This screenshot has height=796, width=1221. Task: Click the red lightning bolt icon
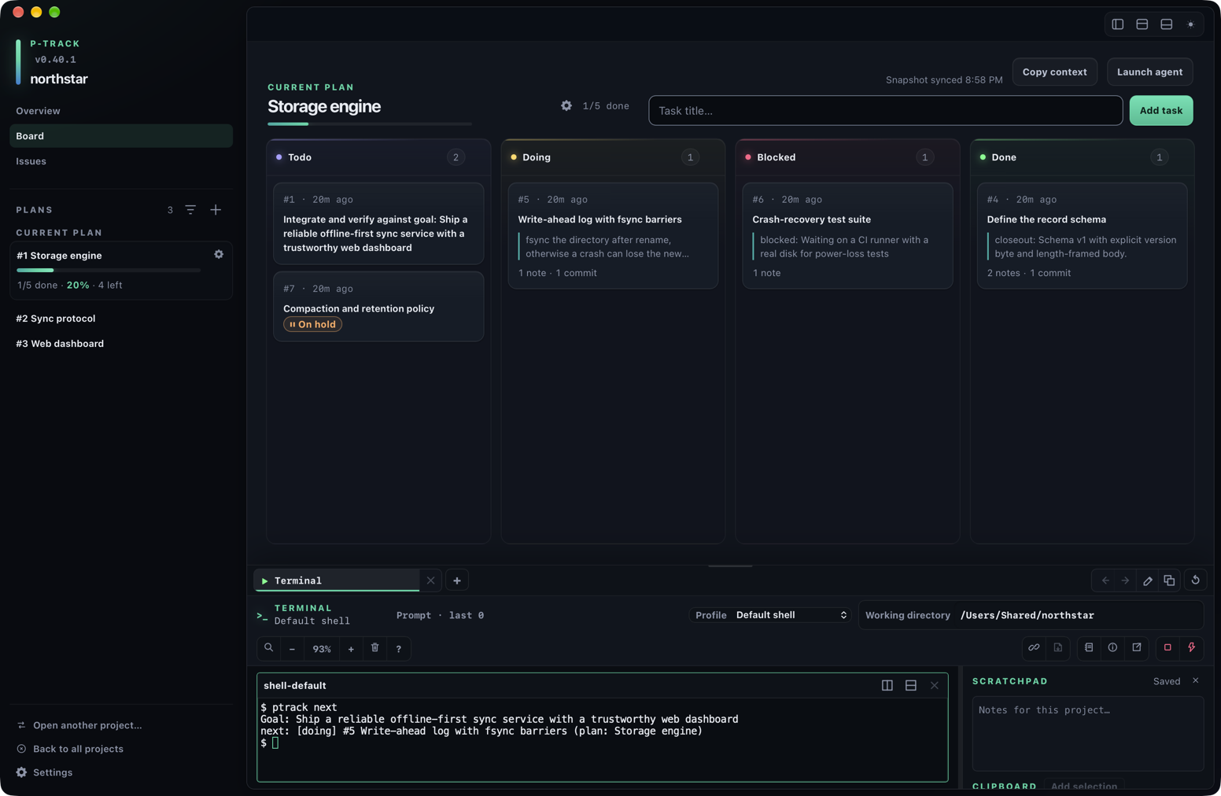pyautogui.click(x=1192, y=647)
